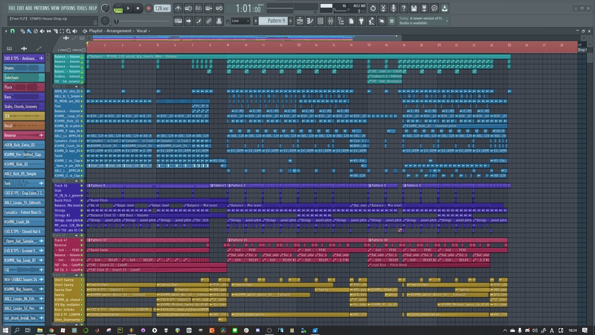Click the Arrangement breadcrumb in playlist title
This screenshot has height=335, width=595.
(119, 31)
